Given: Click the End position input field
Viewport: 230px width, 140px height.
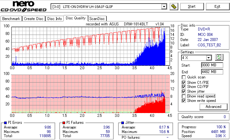Looking at the screenshot, I should coord(212,72).
